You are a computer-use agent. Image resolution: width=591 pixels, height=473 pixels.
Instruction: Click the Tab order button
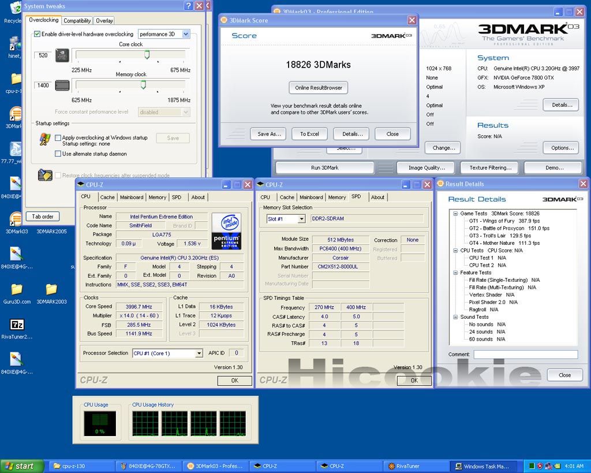tap(43, 217)
